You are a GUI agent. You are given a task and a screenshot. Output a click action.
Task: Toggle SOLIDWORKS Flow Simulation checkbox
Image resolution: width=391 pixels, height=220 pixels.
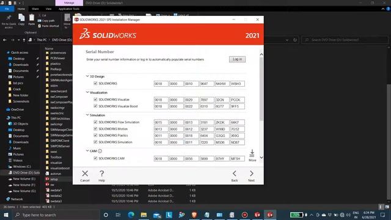(x=95, y=122)
